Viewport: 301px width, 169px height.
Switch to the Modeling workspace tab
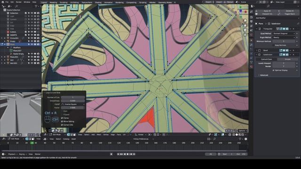click(53, 2)
